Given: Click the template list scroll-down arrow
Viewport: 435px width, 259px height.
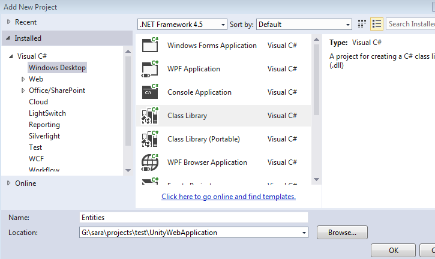Looking at the screenshot, I should tap(316, 179).
